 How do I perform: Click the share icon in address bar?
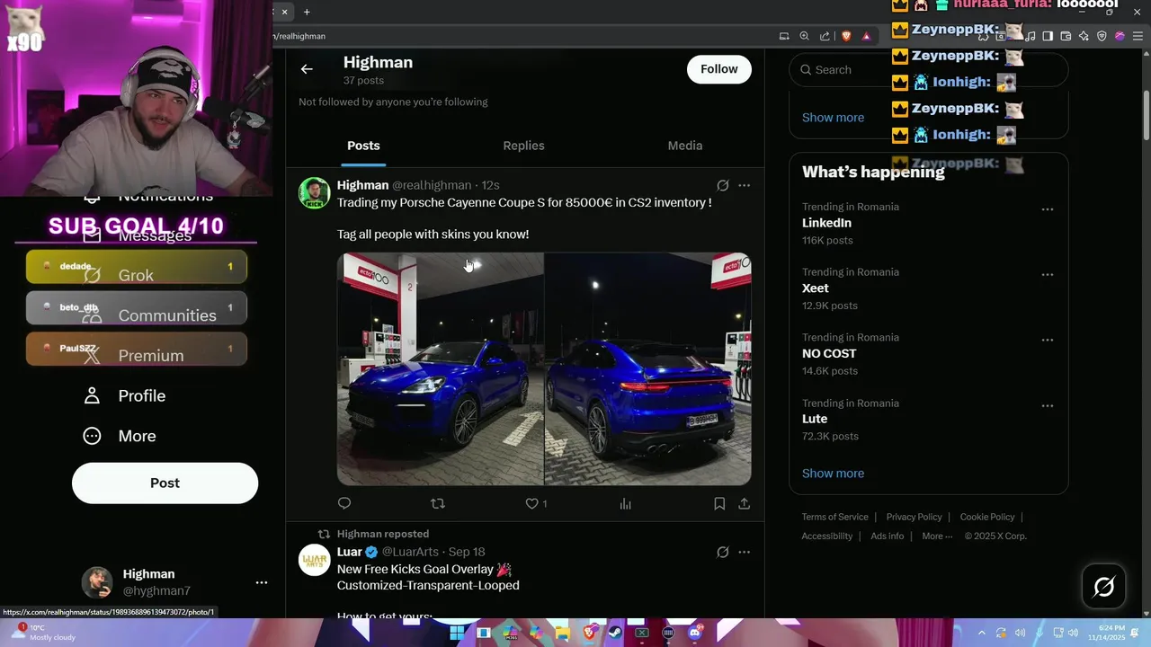pos(825,36)
